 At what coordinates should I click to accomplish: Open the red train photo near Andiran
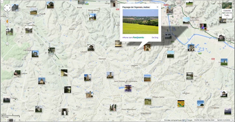tap(17, 74)
